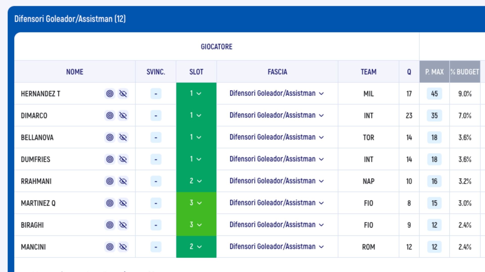This screenshot has width=485, height=272.
Task: Click the % BUDGET column header
Action: point(465,72)
